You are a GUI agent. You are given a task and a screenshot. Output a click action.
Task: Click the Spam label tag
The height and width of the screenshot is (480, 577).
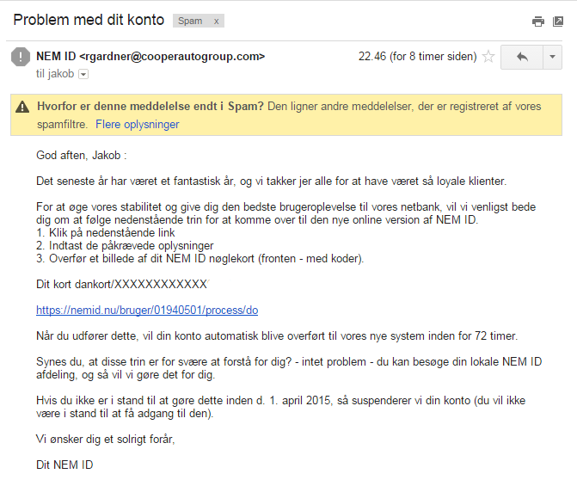click(190, 21)
